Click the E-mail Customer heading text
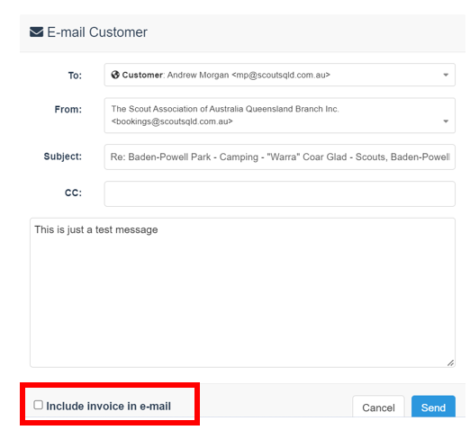Image resolution: width=470 pixels, height=430 pixels. pyautogui.click(x=97, y=32)
